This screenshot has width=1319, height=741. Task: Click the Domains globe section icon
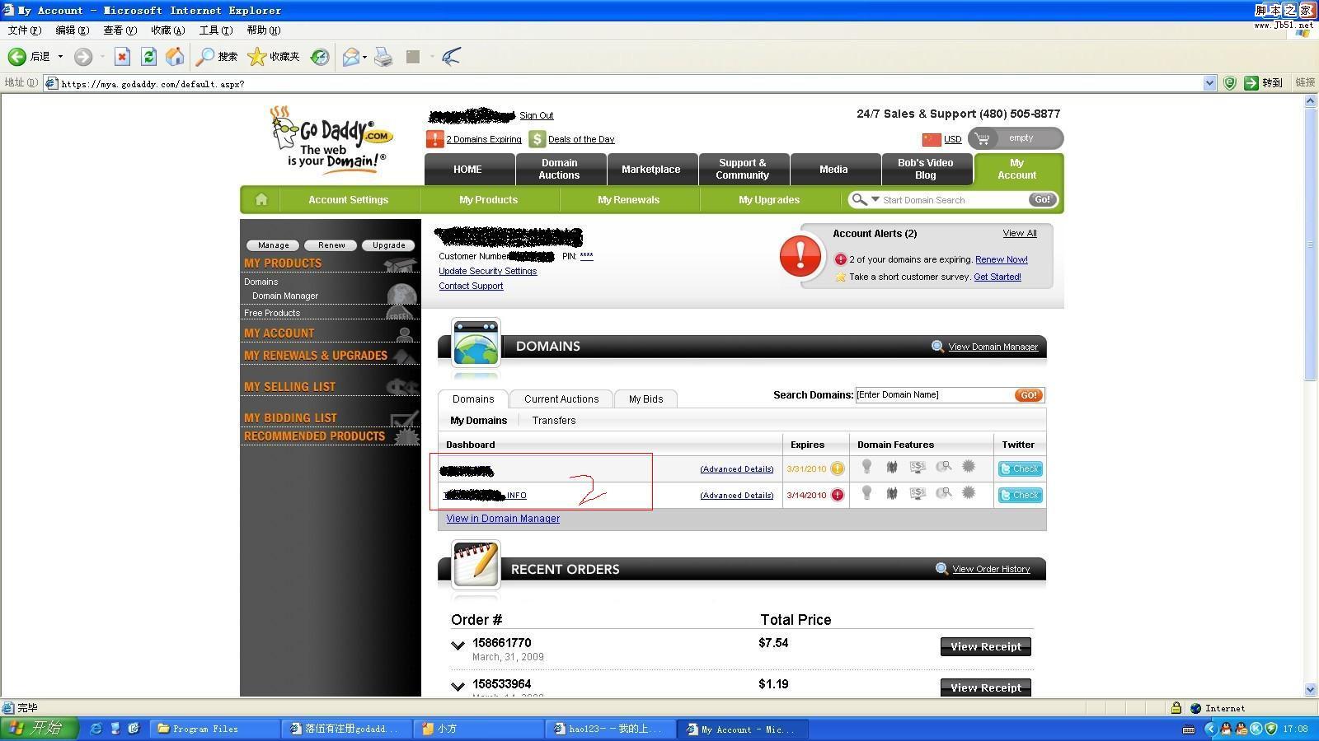(476, 343)
